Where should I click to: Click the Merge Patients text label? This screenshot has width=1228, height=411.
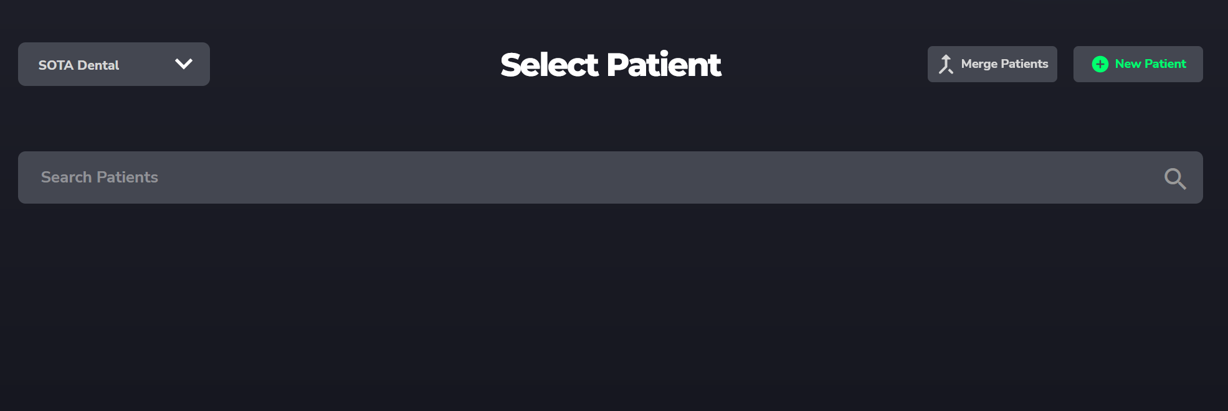1004,64
